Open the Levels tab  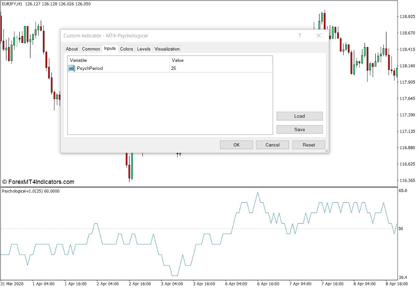[144, 49]
